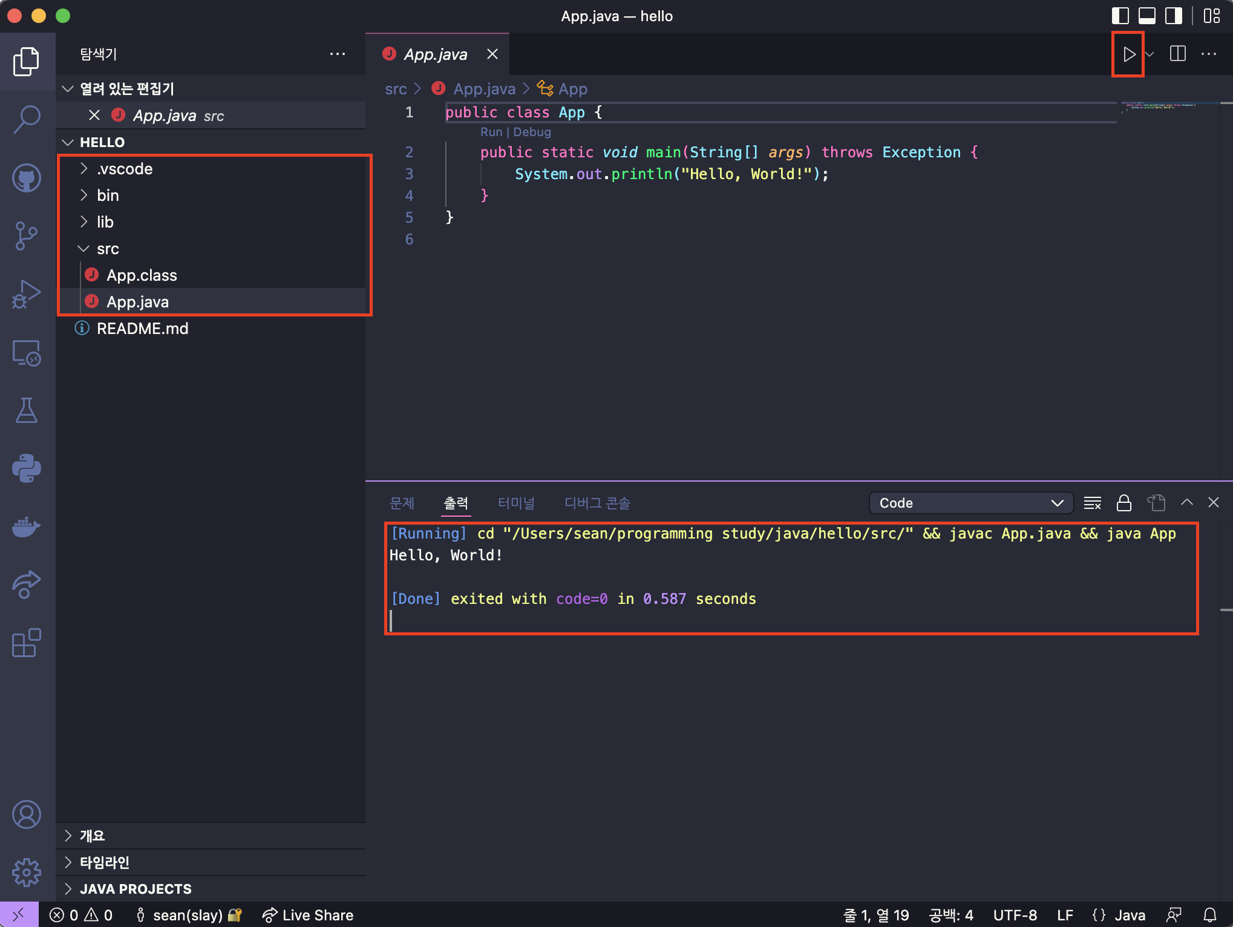Toggle the output auto-scroll lock

click(1124, 503)
